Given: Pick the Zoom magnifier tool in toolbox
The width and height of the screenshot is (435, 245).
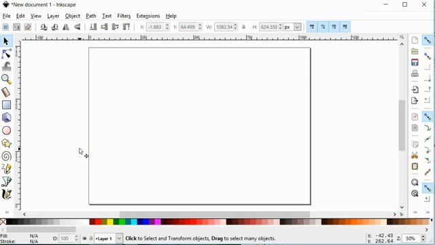Looking at the screenshot, I should tap(6, 80).
